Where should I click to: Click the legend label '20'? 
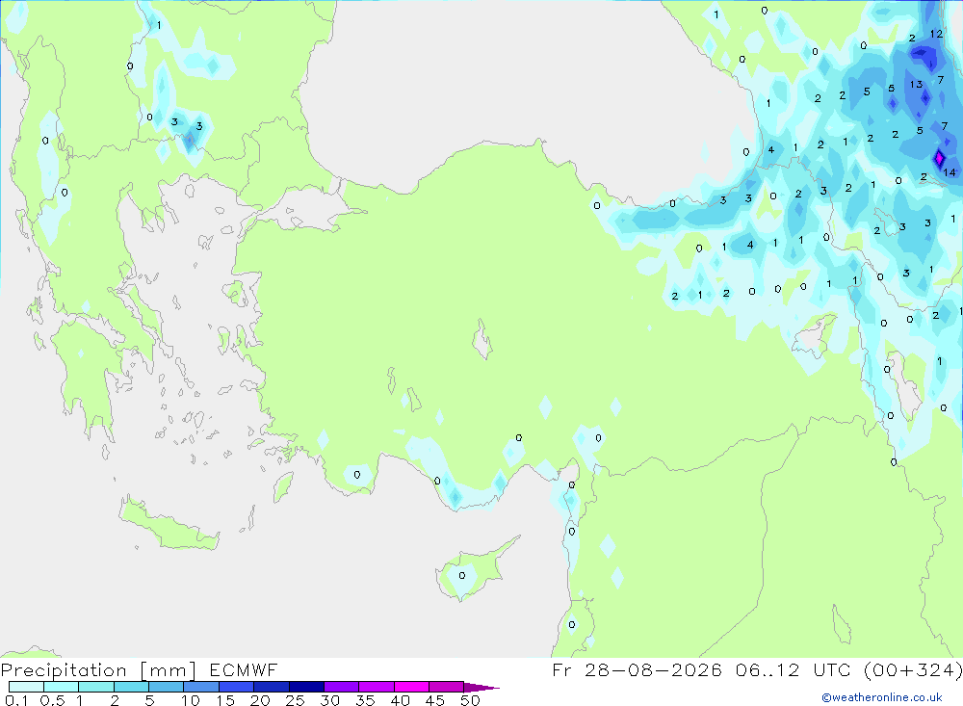[260, 700]
